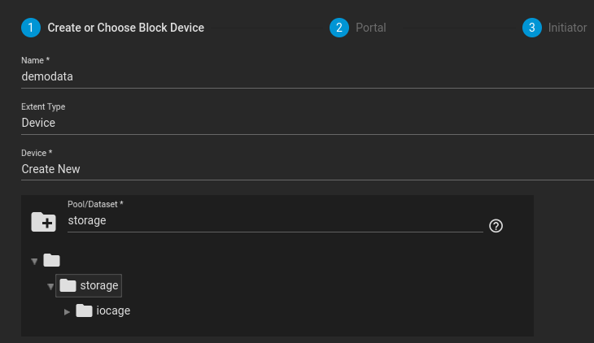Click the iocage folder icon
Viewport: 594px width, 343px height.
pos(84,310)
